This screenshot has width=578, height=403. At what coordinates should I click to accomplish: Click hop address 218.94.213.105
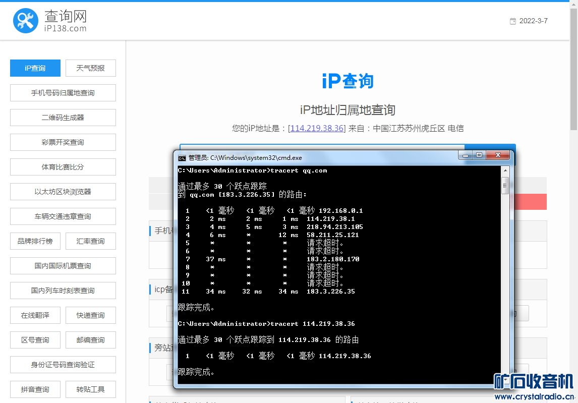(335, 227)
